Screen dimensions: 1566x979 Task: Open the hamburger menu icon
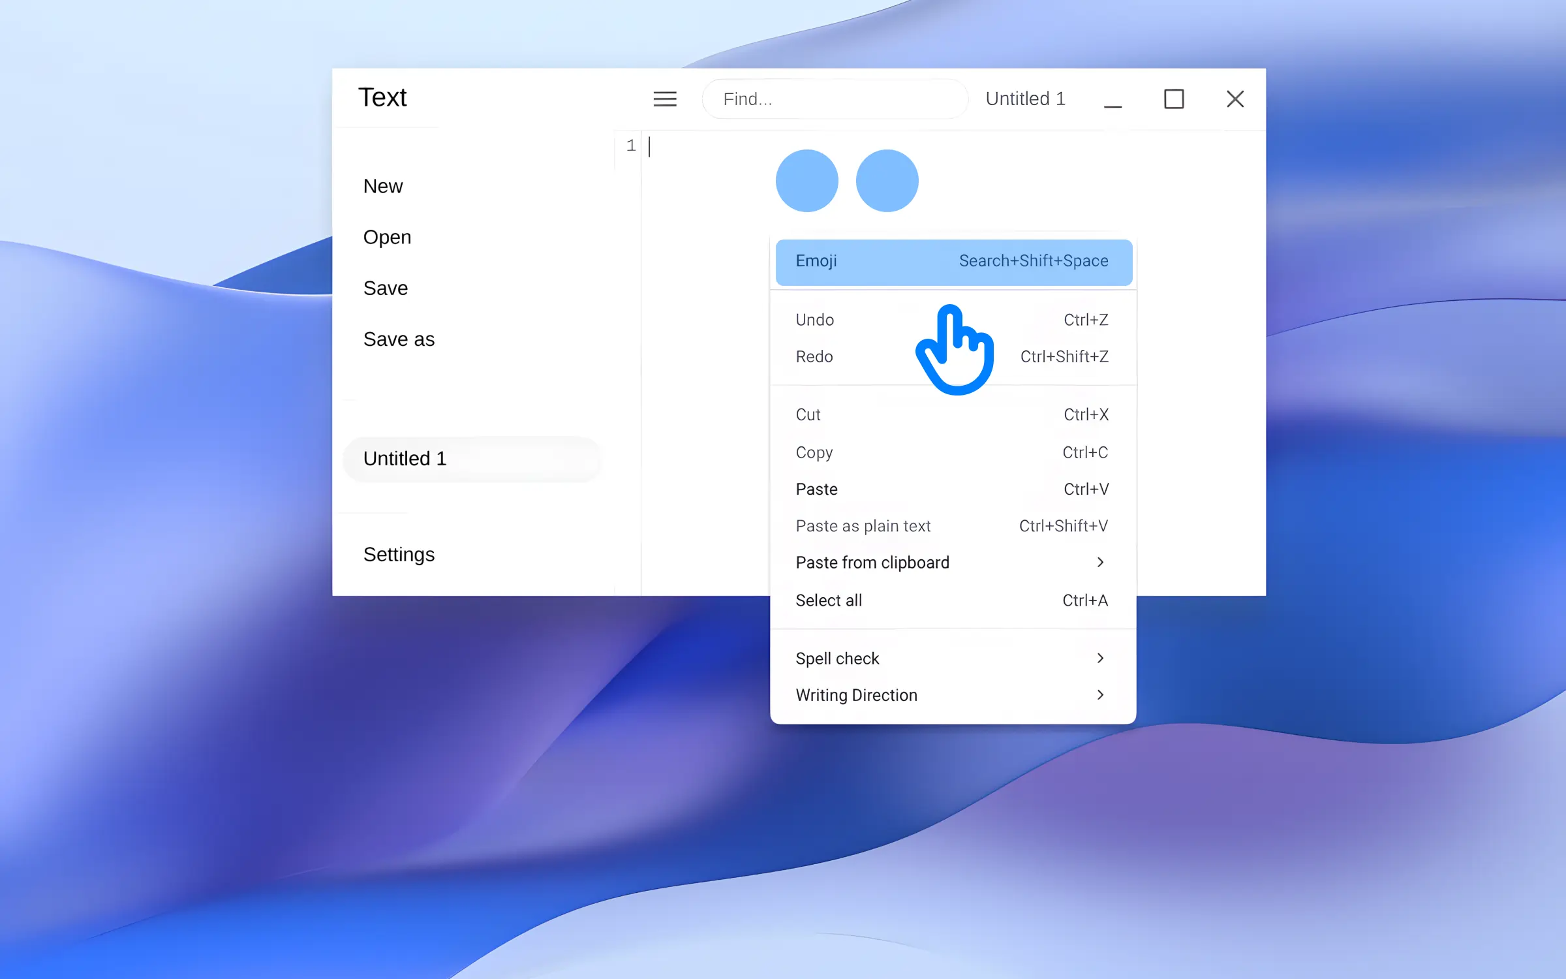(x=665, y=99)
